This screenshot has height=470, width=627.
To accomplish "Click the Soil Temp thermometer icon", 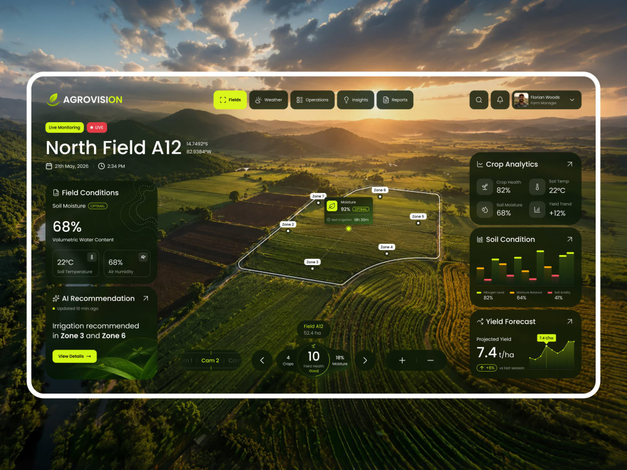I will coord(537,187).
